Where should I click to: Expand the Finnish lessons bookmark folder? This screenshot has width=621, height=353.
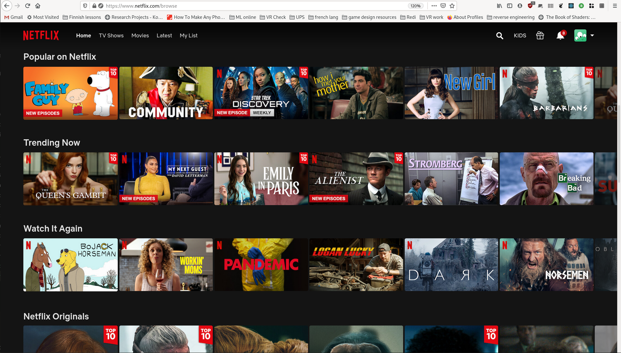[82, 17]
